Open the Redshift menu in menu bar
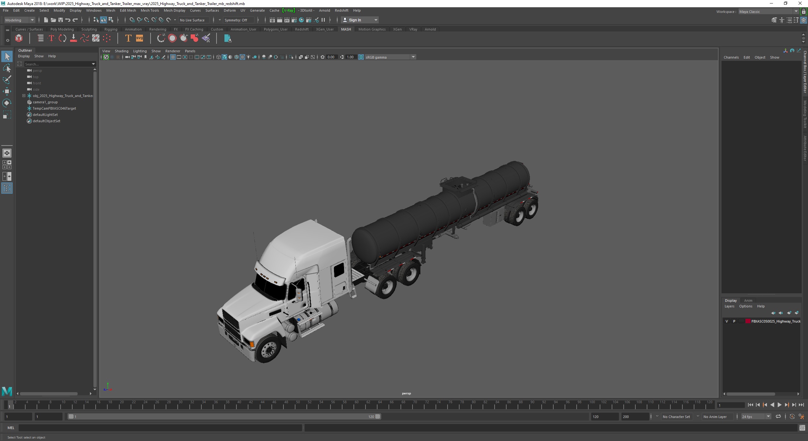Screen dimensions: 808x441 coord(341,10)
